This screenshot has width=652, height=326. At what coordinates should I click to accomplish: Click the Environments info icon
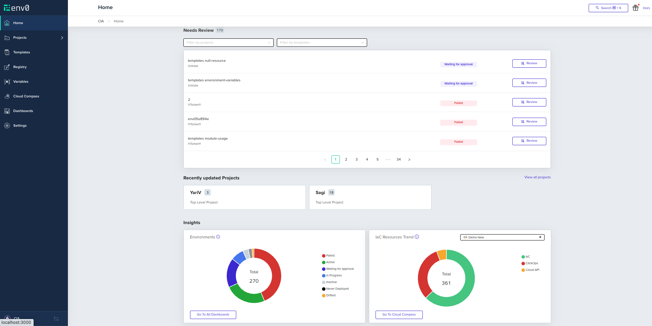[x=218, y=237]
